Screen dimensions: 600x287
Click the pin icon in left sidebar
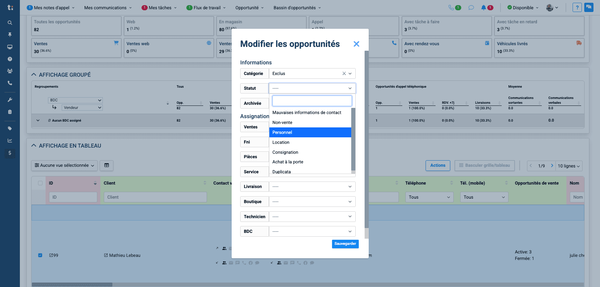(10, 35)
